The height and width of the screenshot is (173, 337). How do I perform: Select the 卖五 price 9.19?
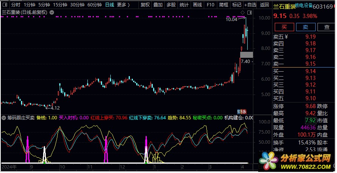click(311, 37)
